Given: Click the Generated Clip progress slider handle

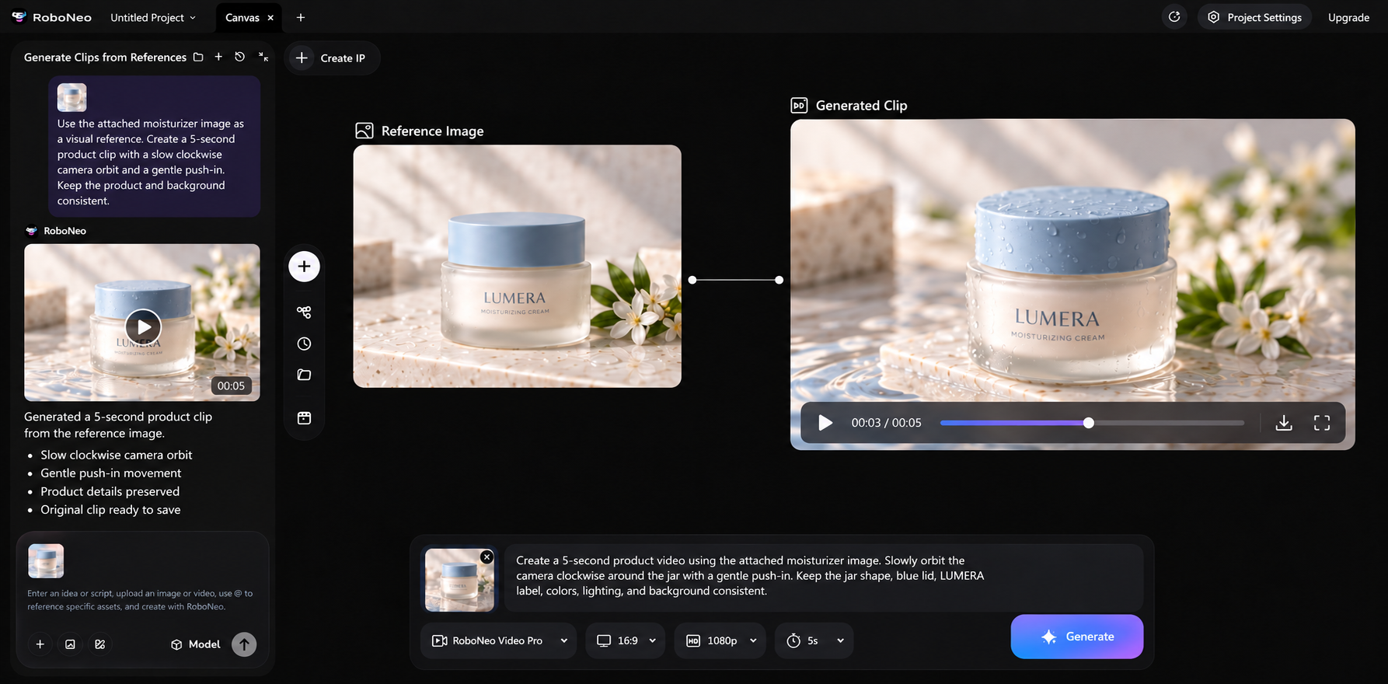Looking at the screenshot, I should pos(1088,423).
